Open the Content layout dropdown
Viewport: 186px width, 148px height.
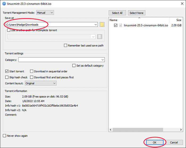point(41,83)
